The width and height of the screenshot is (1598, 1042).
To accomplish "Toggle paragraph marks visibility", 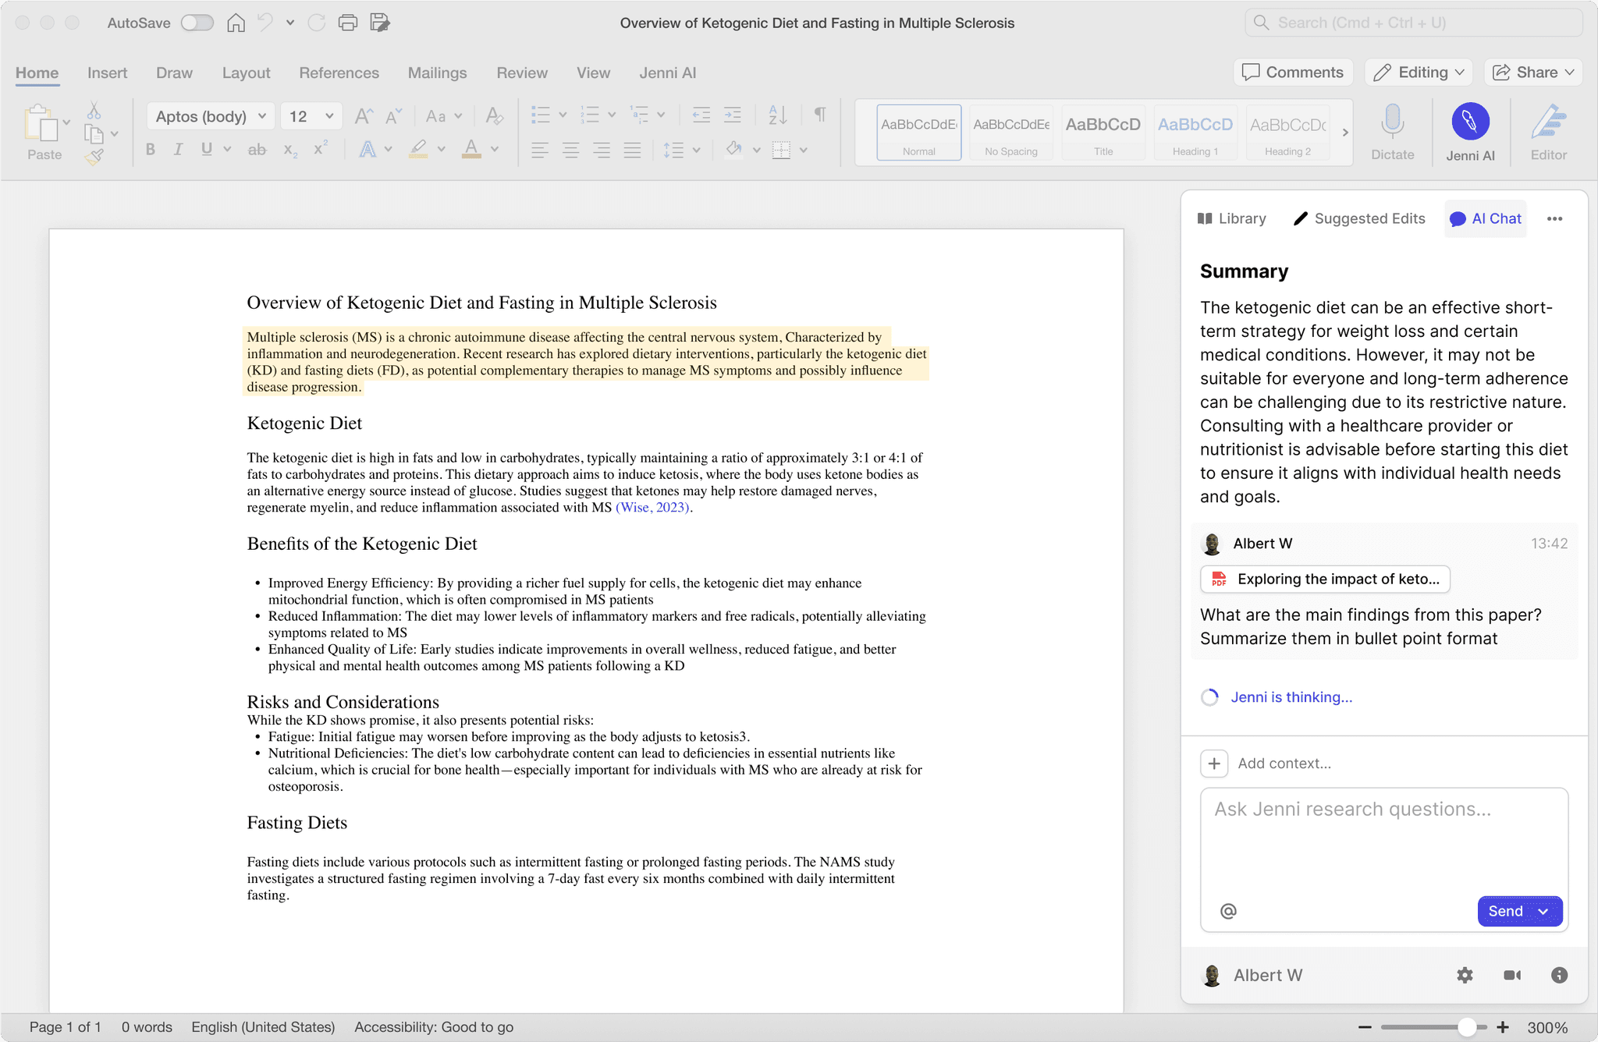I will tap(820, 115).
